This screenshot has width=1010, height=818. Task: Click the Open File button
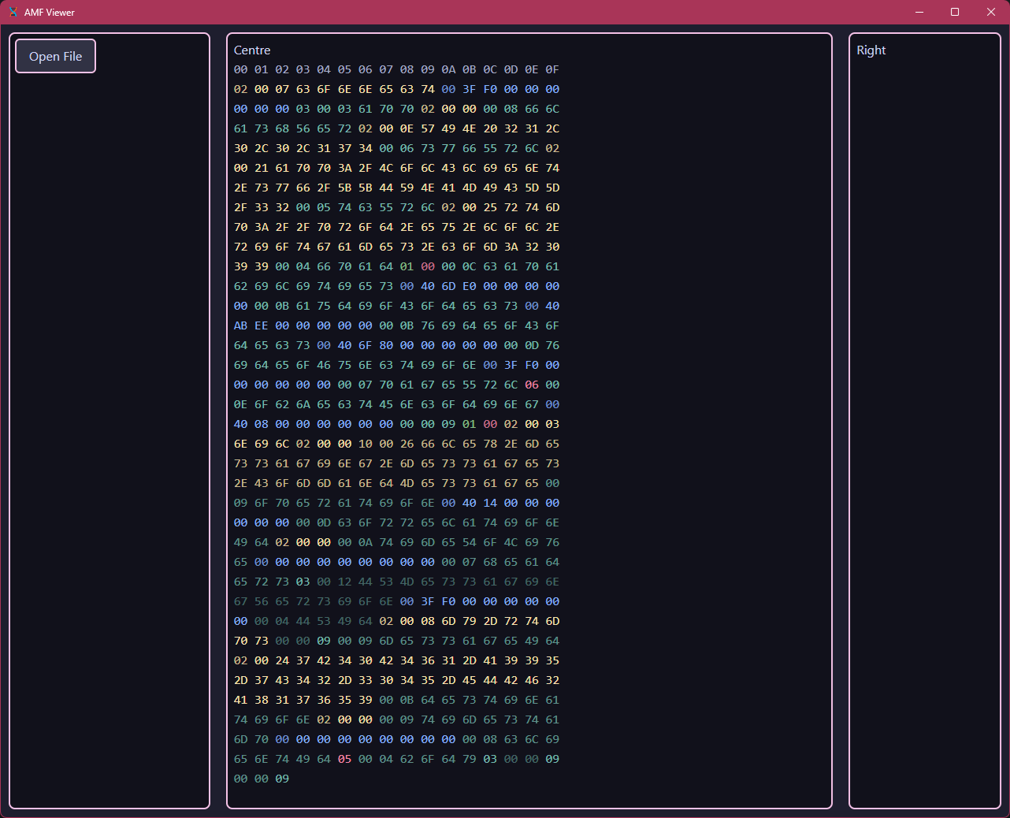point(55,56)
